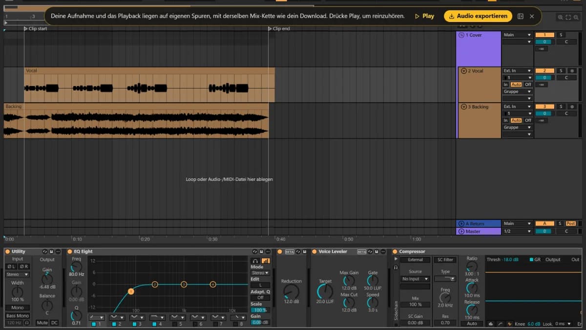Toggle the EQ Eight spectrum analyzer icon

click(x=266, y=261)
